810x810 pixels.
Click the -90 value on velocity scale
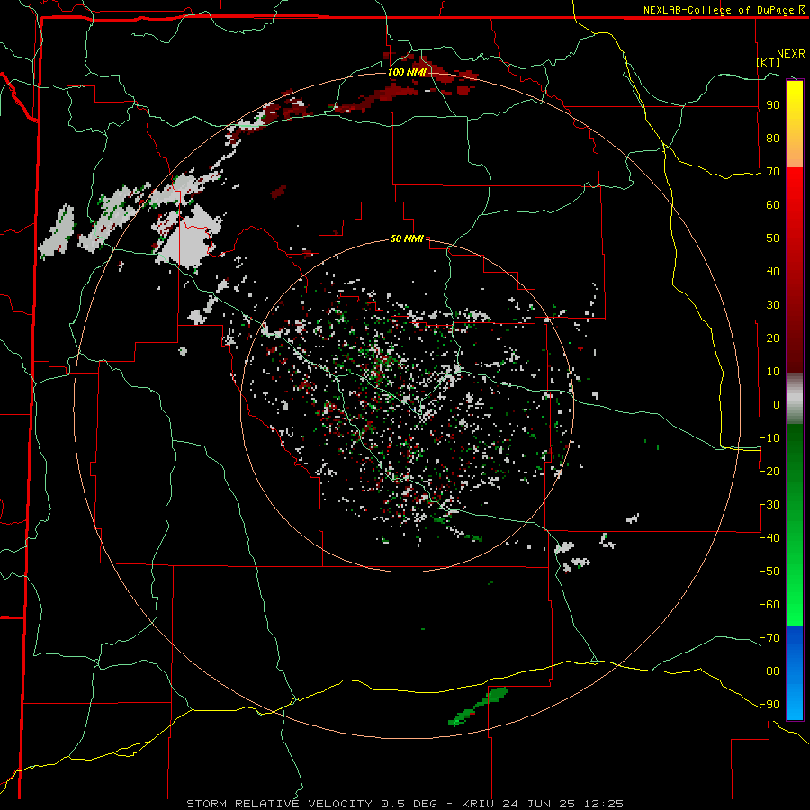point(769,704)
